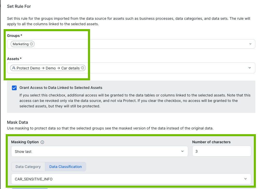Expand the CAR_SENSITIVE_INFO classification dropdown
Viewport: 259px width, 189px height.
(x=246, y=179)
